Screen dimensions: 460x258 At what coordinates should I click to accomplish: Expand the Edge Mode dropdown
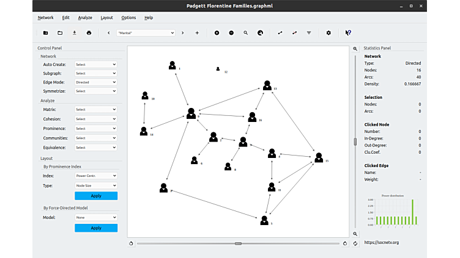(x=95, y=82)
